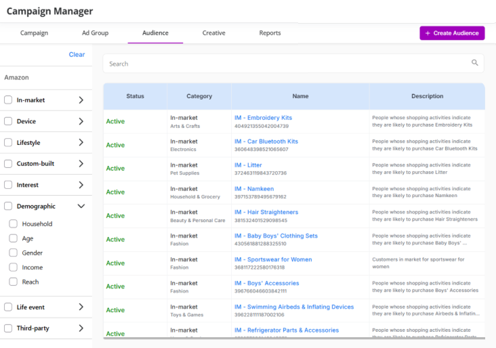Open the Reports tab

coord(270,33)
